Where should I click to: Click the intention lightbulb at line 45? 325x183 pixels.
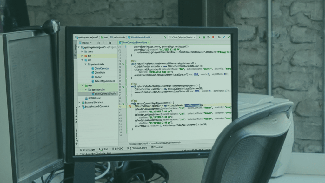(130, 106)
